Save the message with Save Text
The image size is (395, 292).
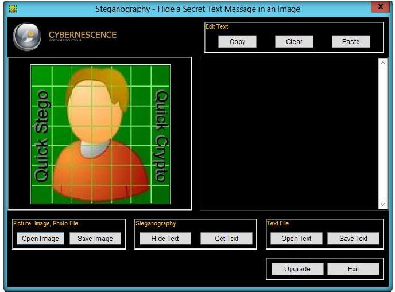coord(353,239)
